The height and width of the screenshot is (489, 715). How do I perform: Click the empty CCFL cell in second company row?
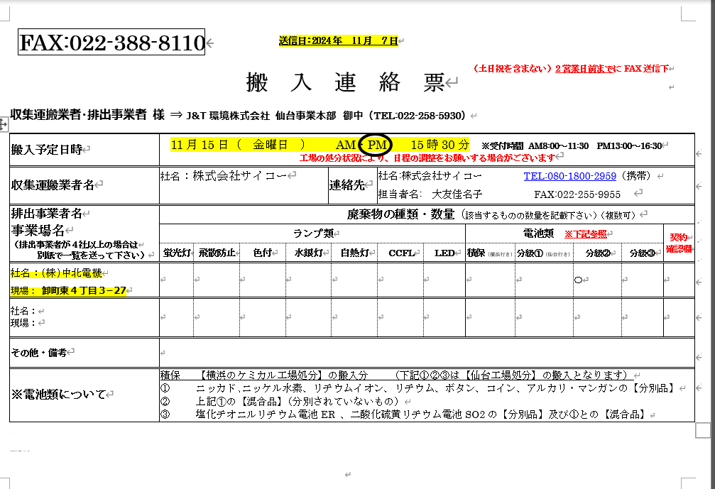[x=401, y=317]
